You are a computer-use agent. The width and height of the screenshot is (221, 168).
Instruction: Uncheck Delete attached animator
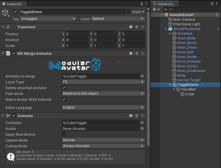click(x=64, y=88)
